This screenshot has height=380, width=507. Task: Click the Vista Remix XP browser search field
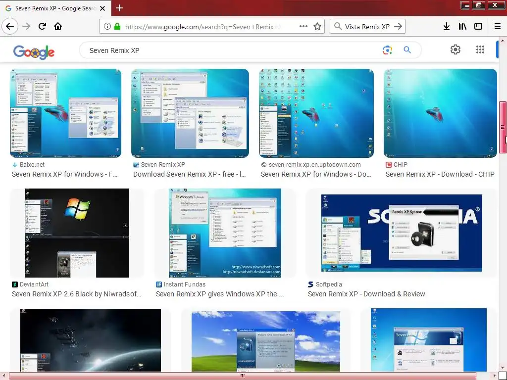pyautogui.click(x=367, y=27)
